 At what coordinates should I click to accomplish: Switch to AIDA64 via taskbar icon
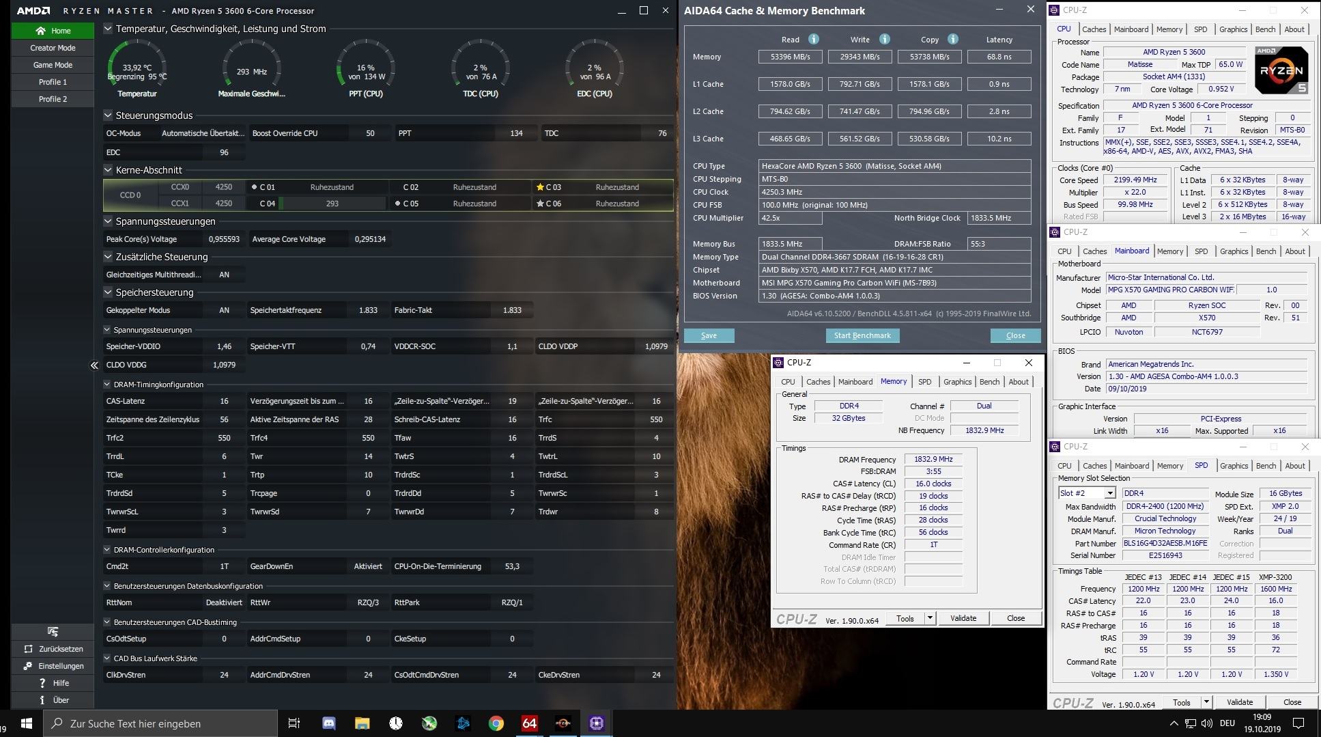[530, 723]
